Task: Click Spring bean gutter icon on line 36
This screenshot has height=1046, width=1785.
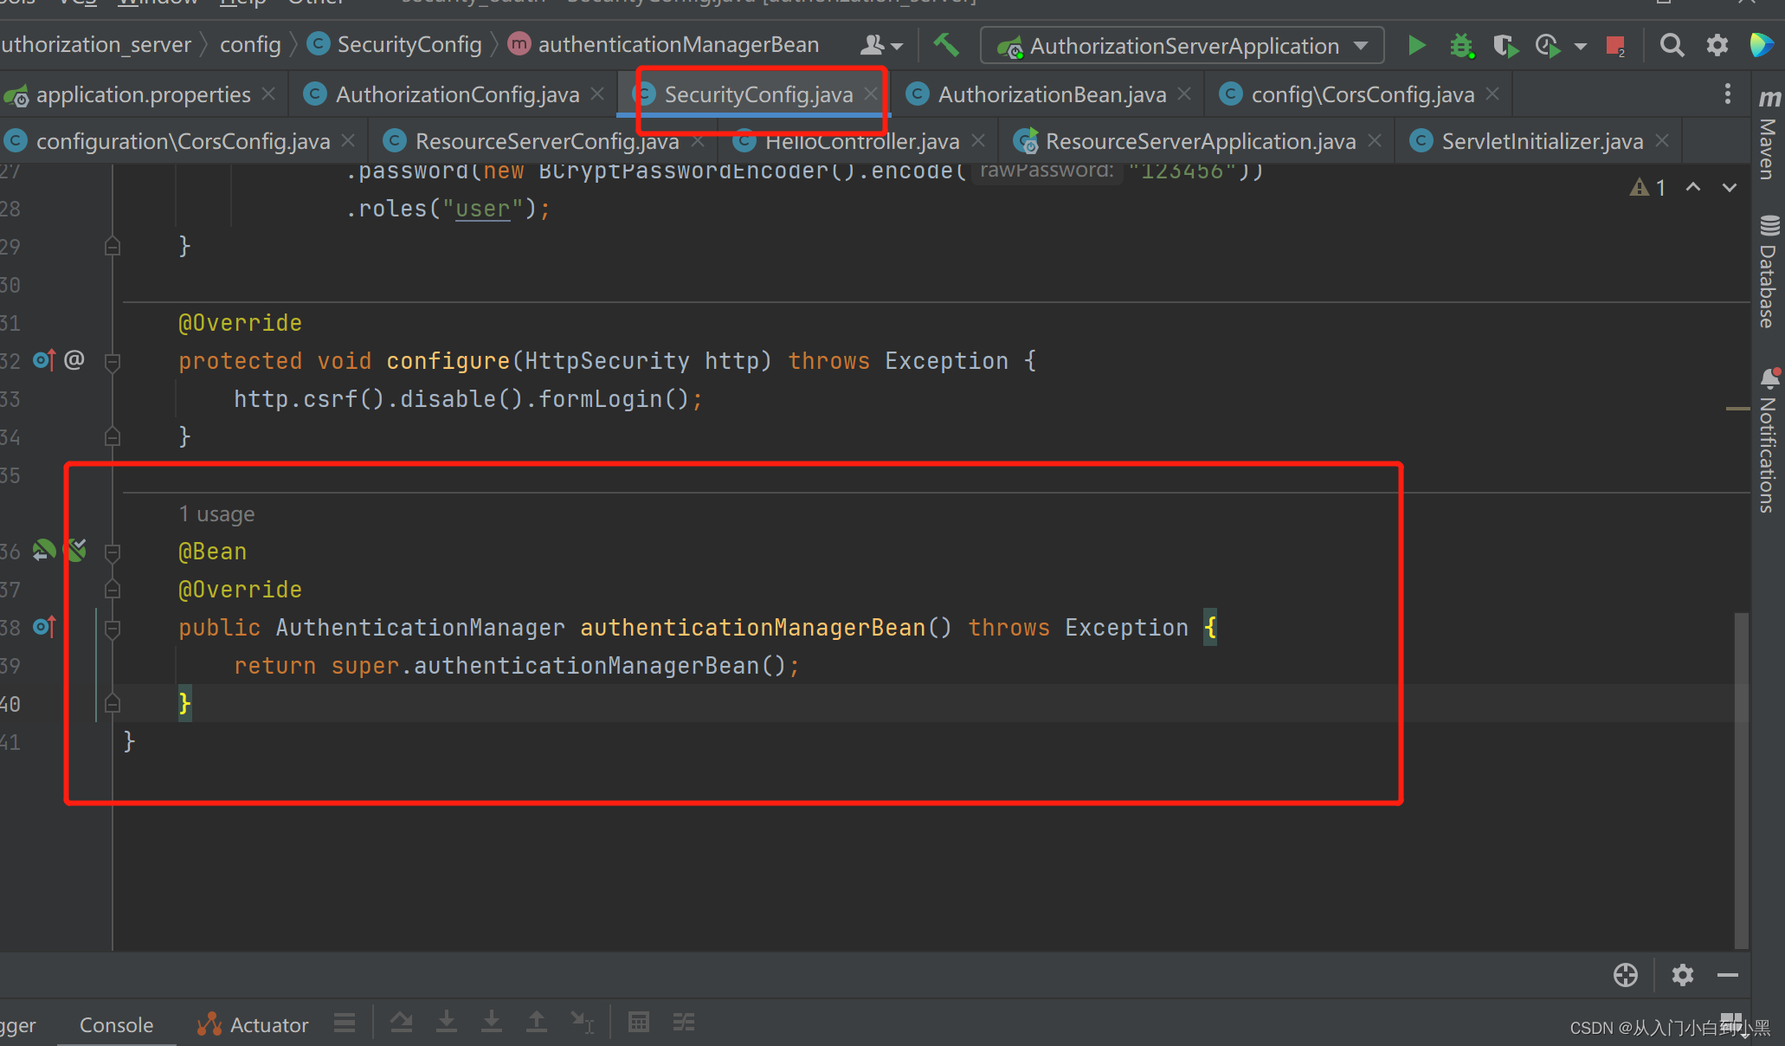Action: [43, 550]
